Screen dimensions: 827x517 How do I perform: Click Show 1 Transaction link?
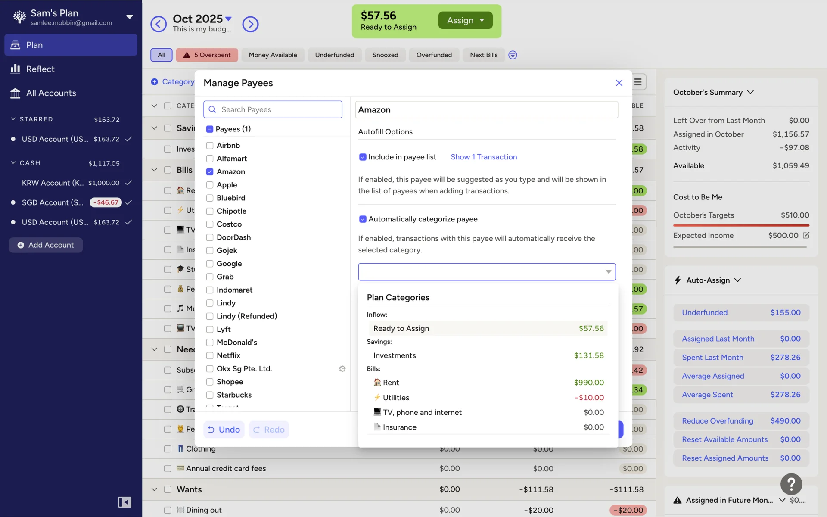(484, 157)
